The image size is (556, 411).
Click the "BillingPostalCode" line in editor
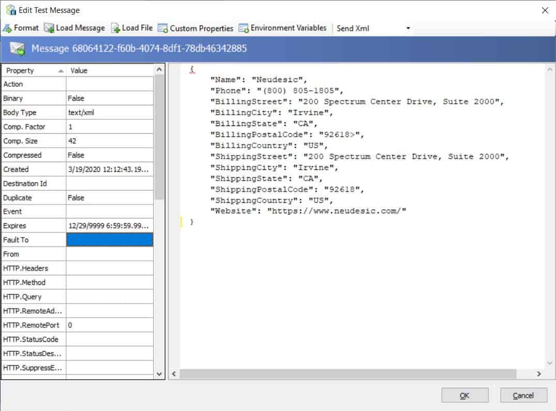point(287,135)
